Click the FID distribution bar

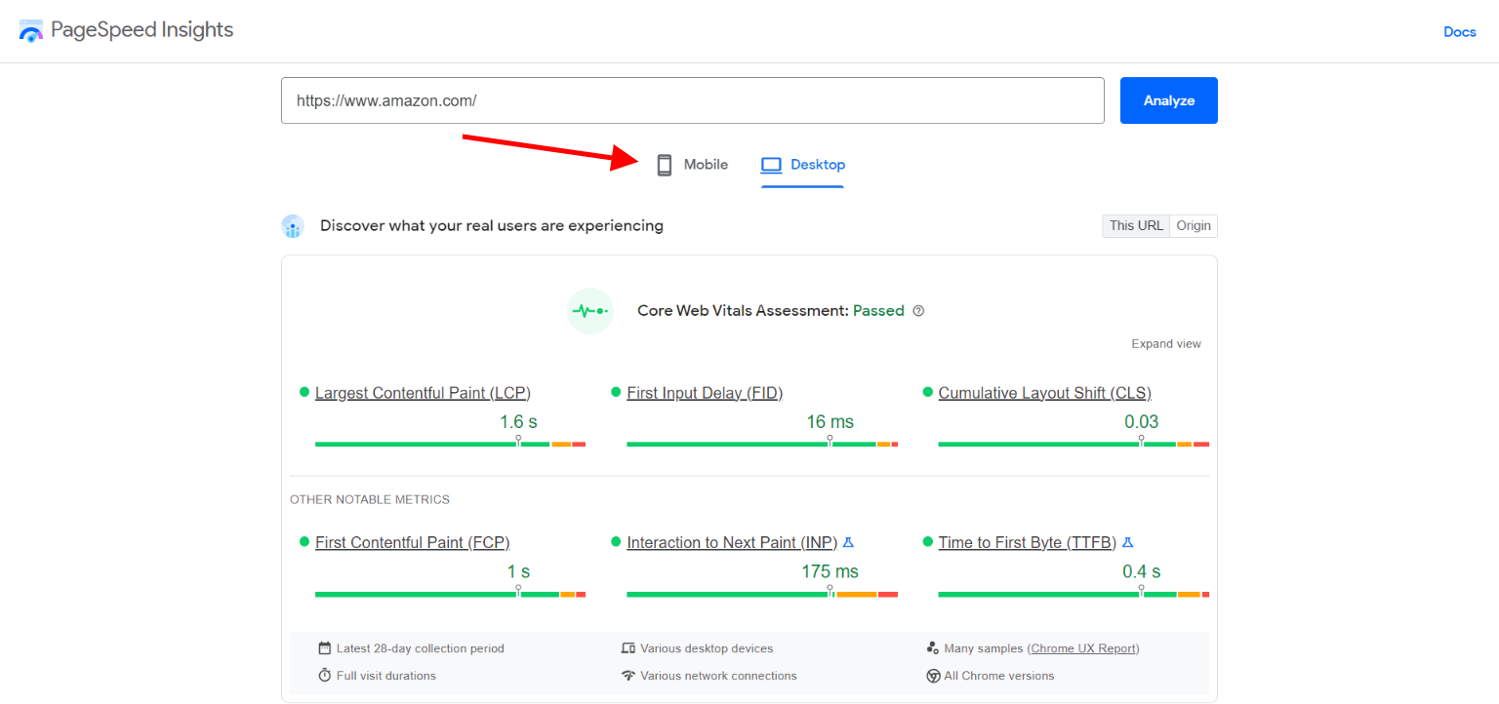point(762,445)
